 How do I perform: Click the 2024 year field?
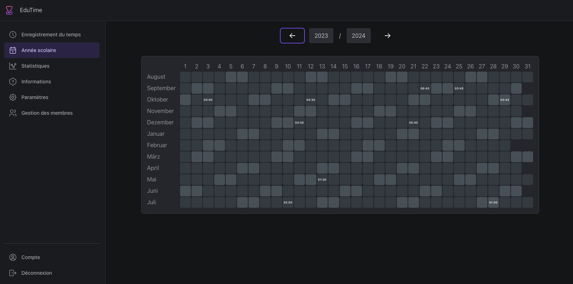click(359, 36)
